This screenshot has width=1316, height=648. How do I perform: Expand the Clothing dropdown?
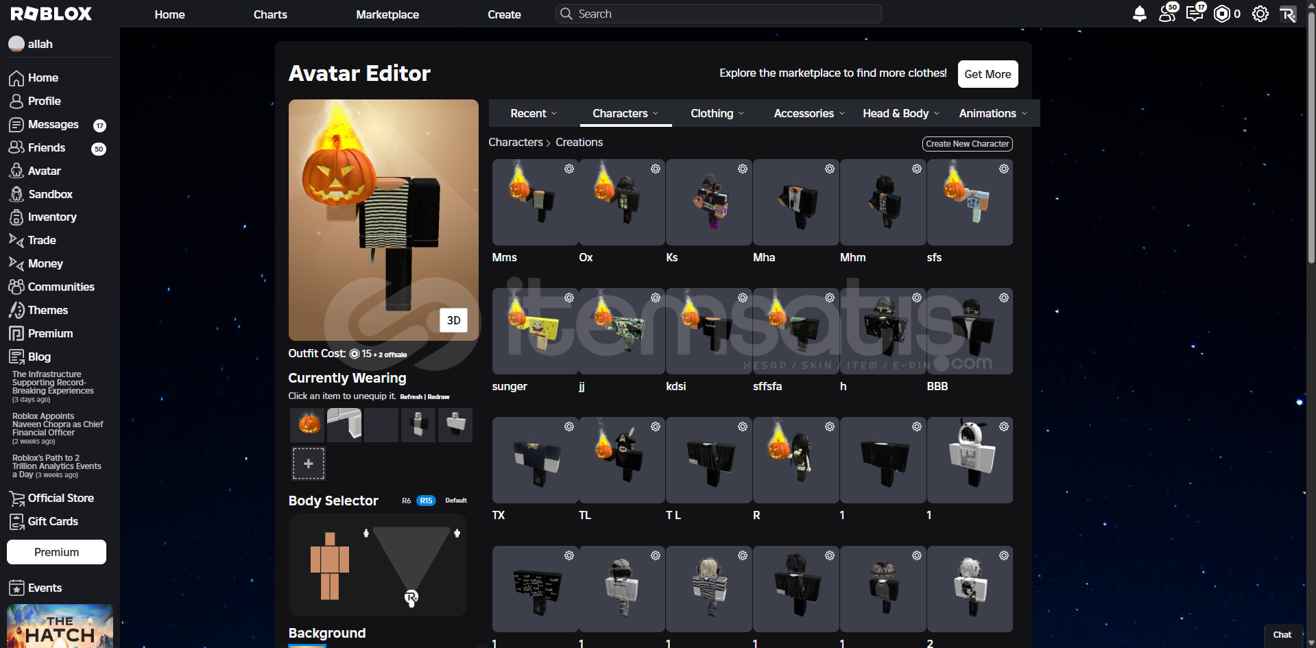coord(717,113)
